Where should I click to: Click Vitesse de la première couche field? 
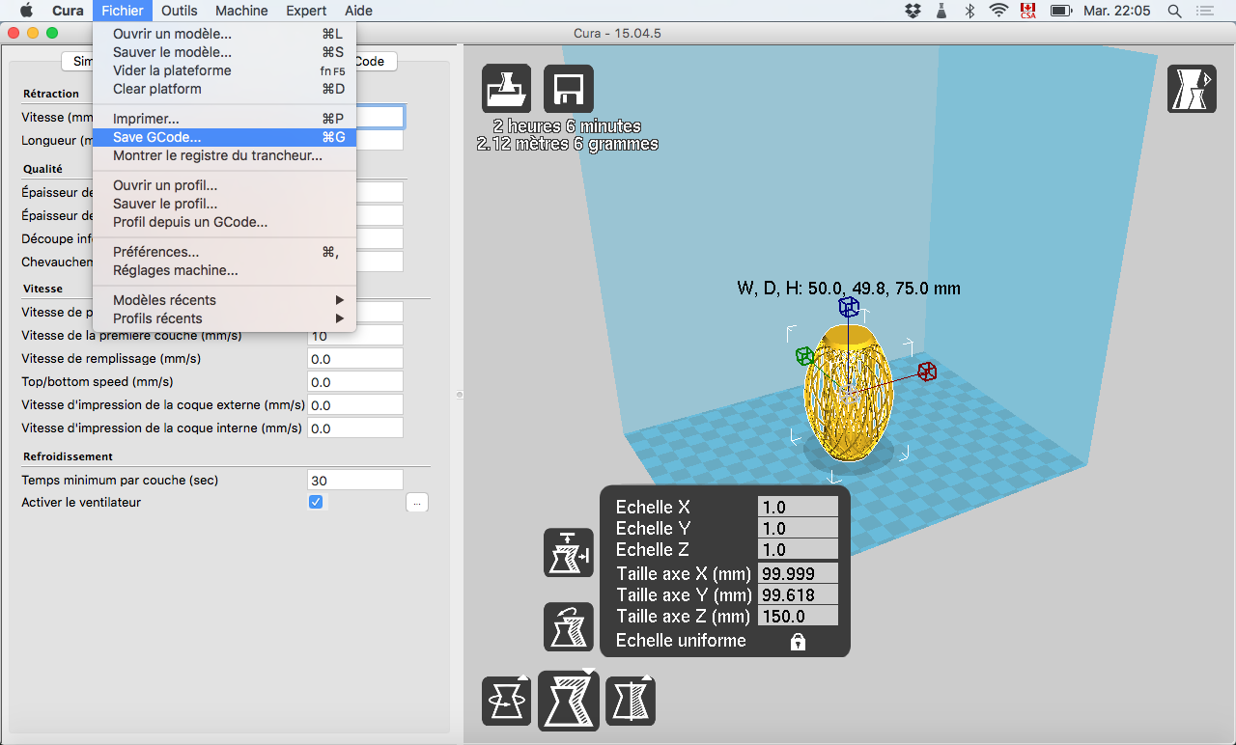click(x=354, y=336)
